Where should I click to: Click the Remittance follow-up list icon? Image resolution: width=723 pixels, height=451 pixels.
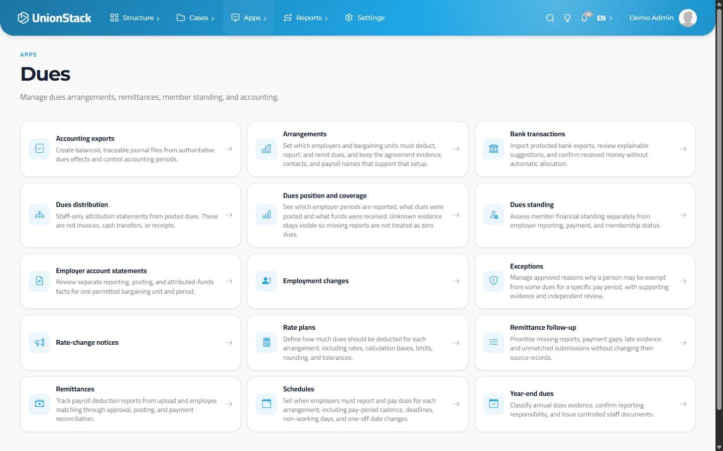pyautogui.click(x=494, y=343)
